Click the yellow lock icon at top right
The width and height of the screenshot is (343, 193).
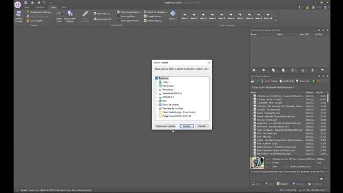tap(307, 7)
